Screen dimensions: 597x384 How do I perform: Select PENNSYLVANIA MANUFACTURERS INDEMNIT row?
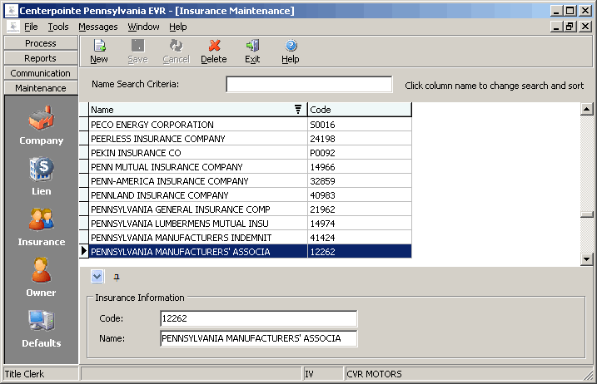coord(245,237)
